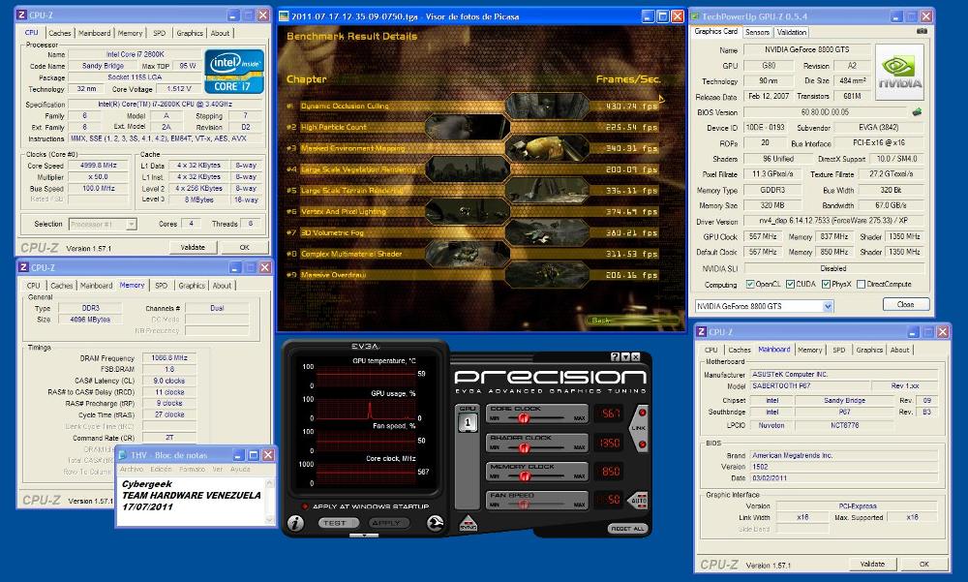This screenshot has height=582, width=968.
Task: Toggle the LINK clocks button in Precision
Action: pyautogui.click(x=640, y=428)
